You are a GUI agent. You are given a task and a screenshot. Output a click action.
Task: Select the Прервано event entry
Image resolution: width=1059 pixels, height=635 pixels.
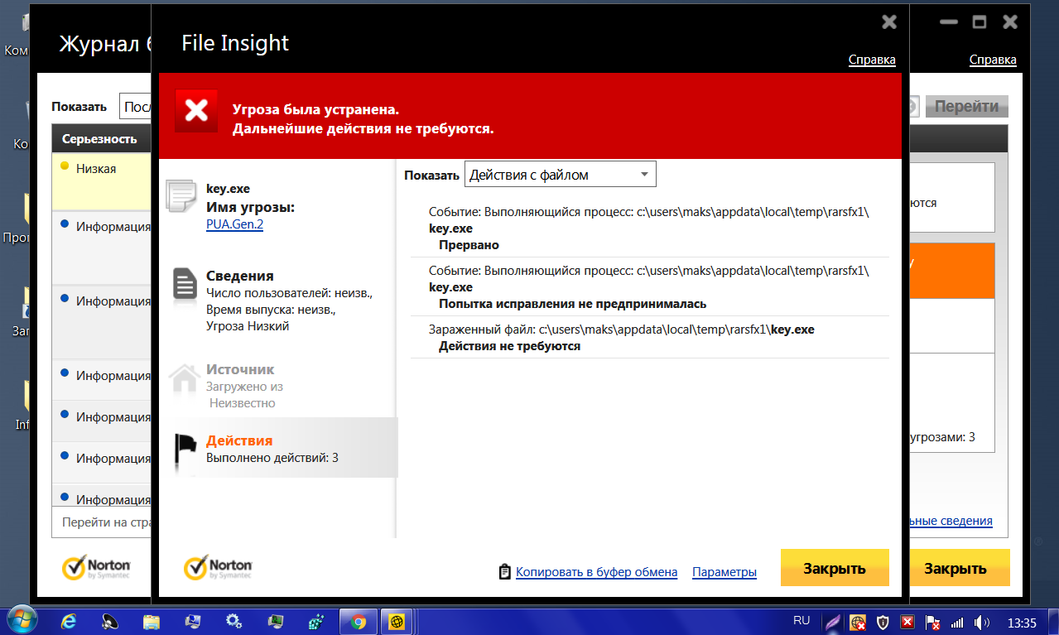(650, 229)
